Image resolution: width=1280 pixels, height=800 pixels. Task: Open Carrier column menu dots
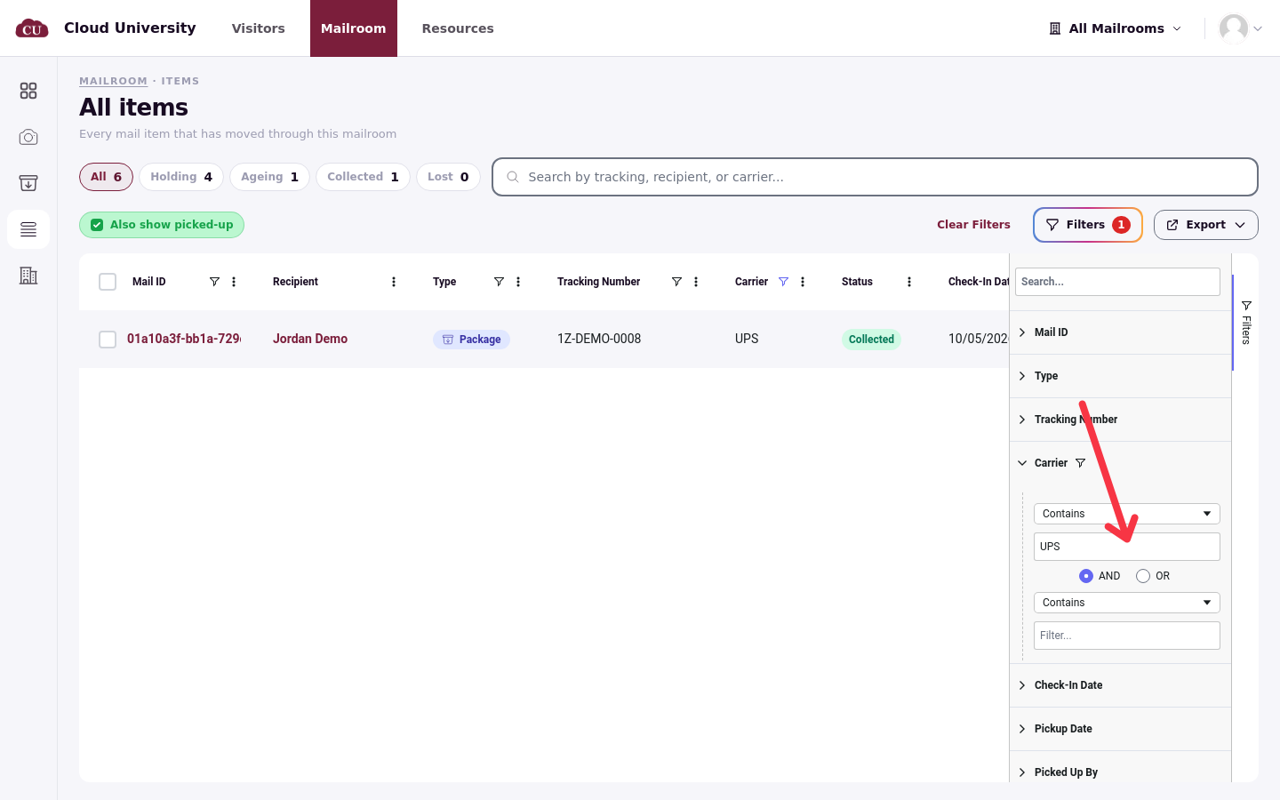(x=803, y=282)
